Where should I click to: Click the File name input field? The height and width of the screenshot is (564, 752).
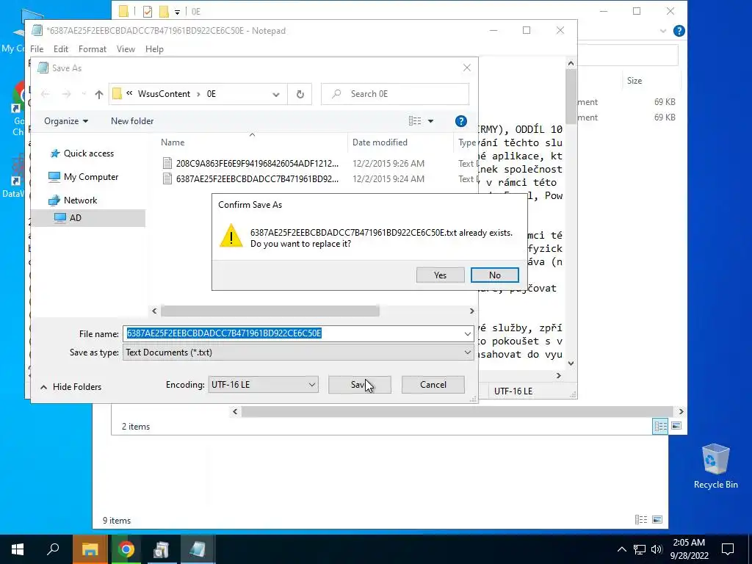[292, 333]
